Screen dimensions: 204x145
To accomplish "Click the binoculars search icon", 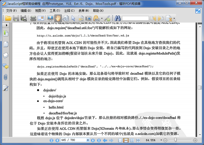I will click(117, 18).
